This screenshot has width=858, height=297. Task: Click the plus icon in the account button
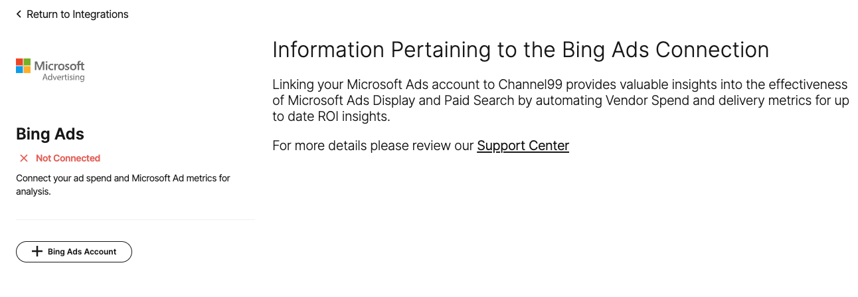click(37, 252)
